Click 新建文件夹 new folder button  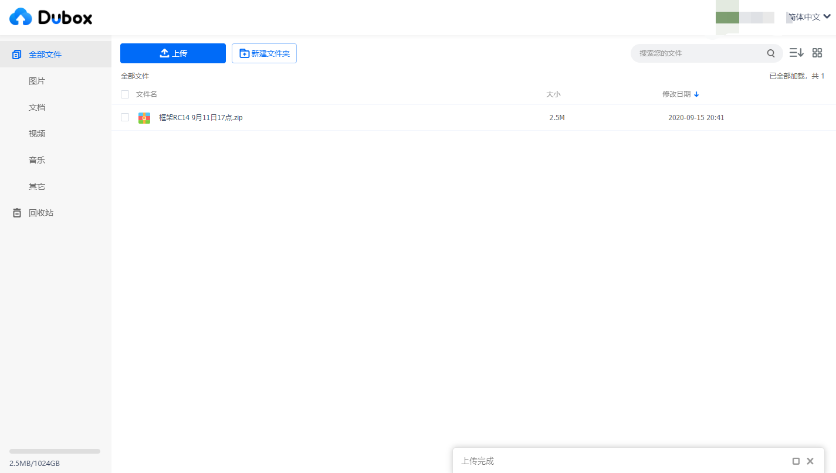point(264,53)
